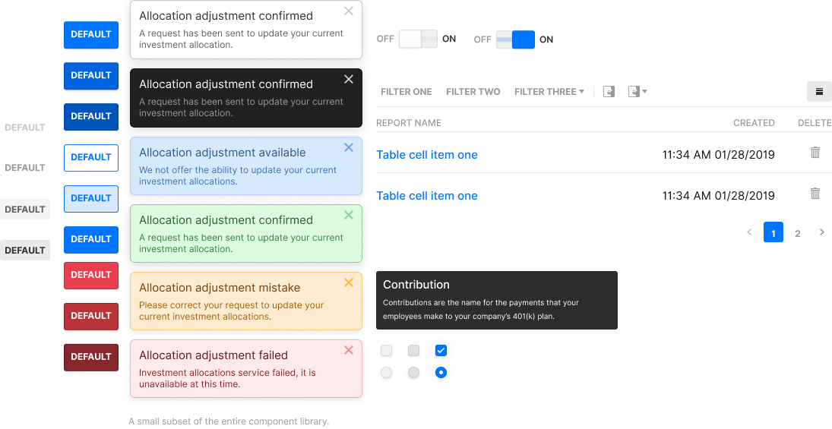Click the 'Allocation adjustment mistake' alert title
Image resolution: width=832 pixels, height=429 pixels.
(x=220, y=288)
